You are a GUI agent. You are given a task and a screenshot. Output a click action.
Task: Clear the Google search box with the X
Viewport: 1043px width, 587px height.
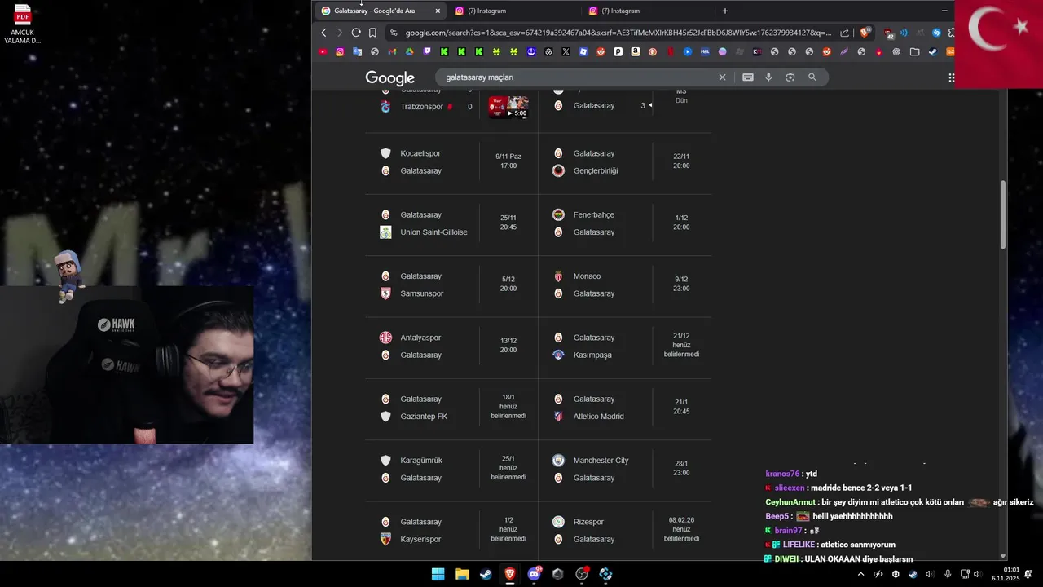pyautogui.click(x=722, y=77)
